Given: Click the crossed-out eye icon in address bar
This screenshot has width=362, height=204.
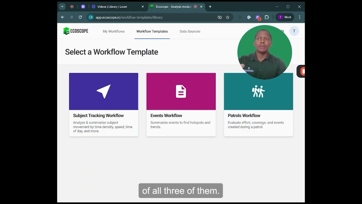Looking at the screenshot, I should [x=220, y=17].
